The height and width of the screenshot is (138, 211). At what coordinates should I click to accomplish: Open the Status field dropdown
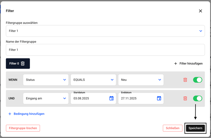(x=46, y=80)
